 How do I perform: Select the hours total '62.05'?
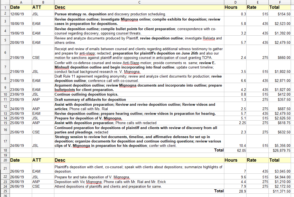tap(235, 150)
